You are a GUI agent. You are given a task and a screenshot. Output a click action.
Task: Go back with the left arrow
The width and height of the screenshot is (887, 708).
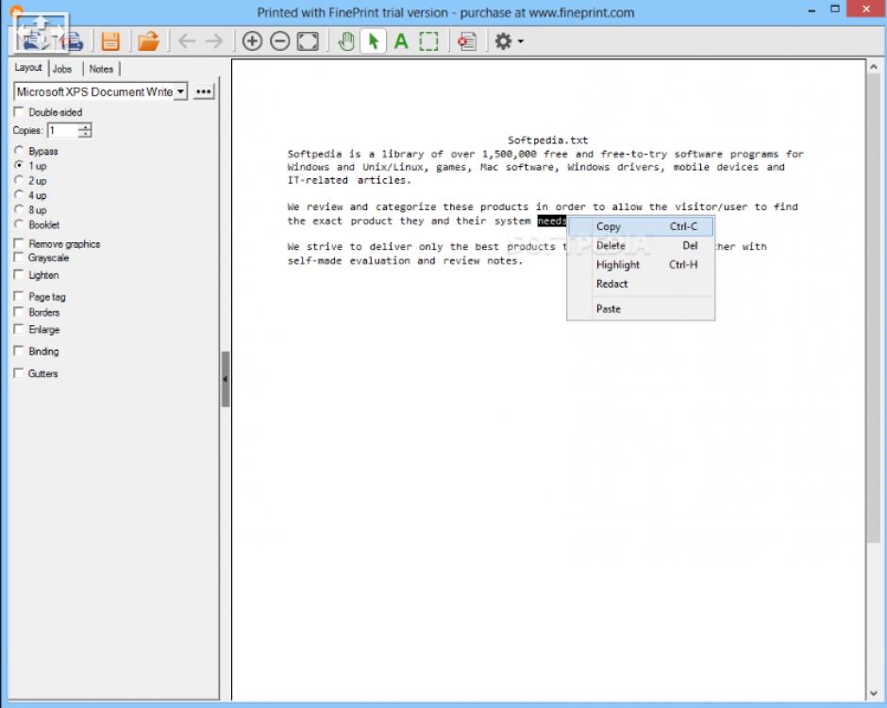point(187,41)
